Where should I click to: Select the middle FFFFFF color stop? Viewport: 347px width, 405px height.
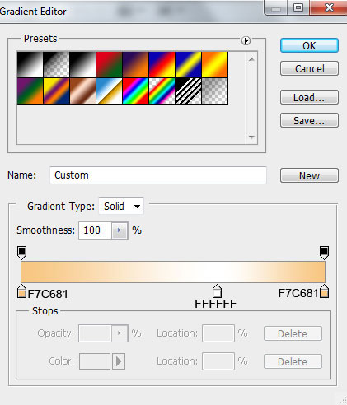[x=217, y=291]
